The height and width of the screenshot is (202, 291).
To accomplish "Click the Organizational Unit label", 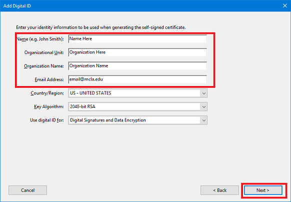I will pyautogui.click(x=44, y=52).
